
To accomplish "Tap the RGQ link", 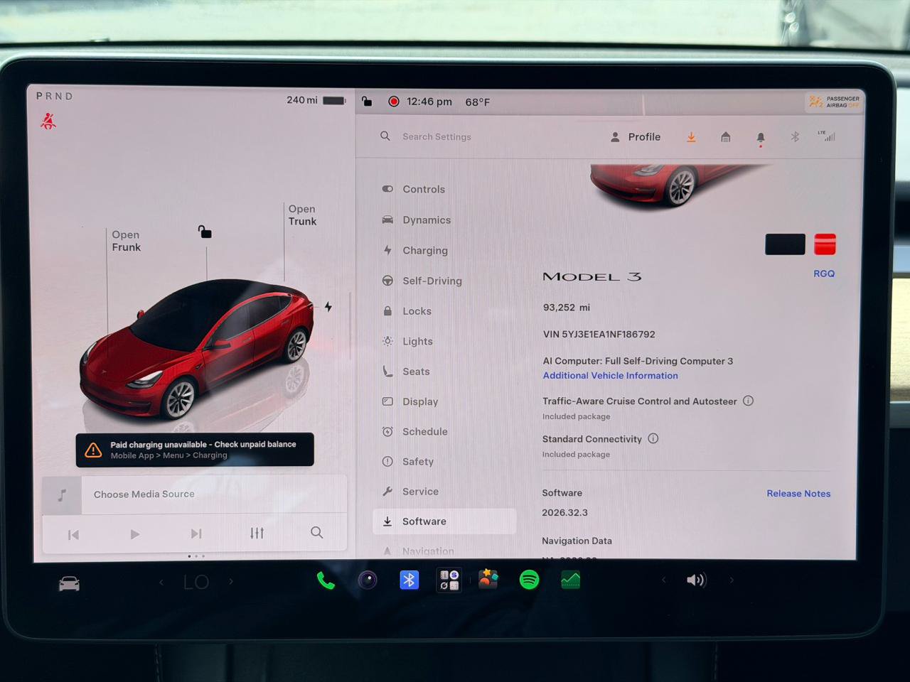I will [824, 274].
